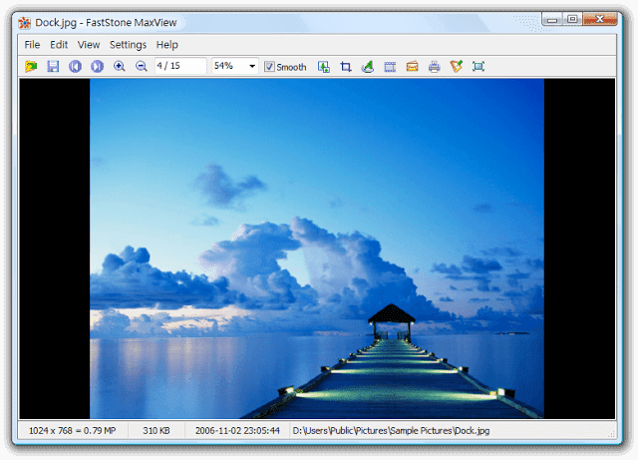
Task: Open the draw/annotate tool icon
Action: tap(368, 67)
